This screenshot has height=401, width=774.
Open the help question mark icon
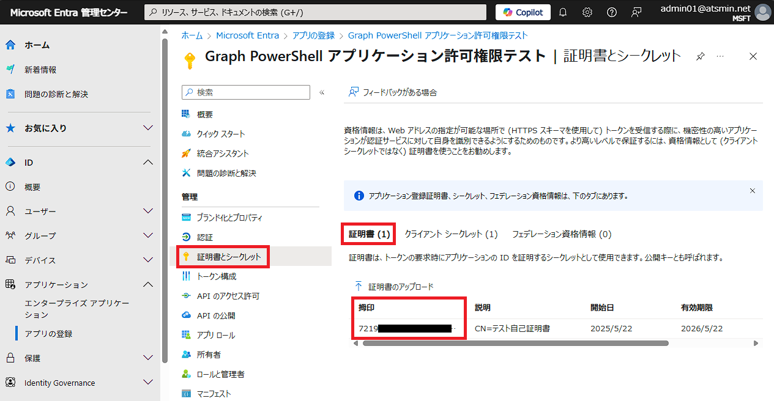(x=611, y=12)
